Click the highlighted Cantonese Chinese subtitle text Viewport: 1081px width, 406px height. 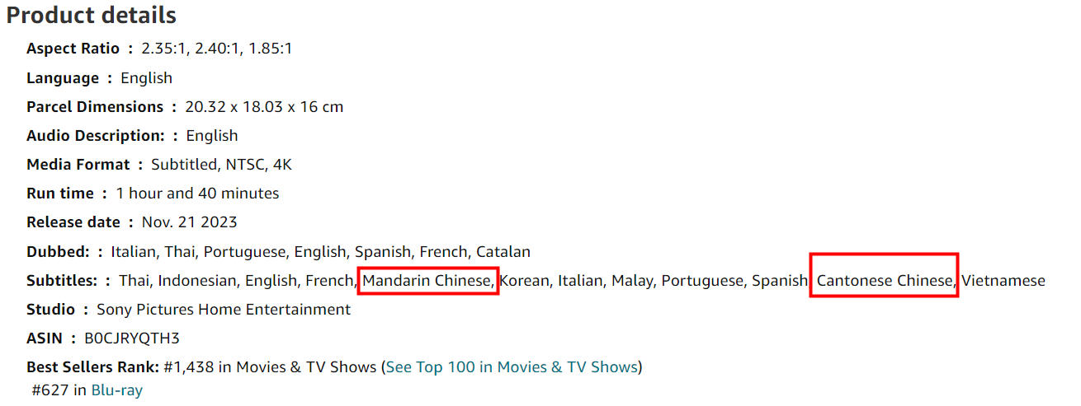coord(885,281)
